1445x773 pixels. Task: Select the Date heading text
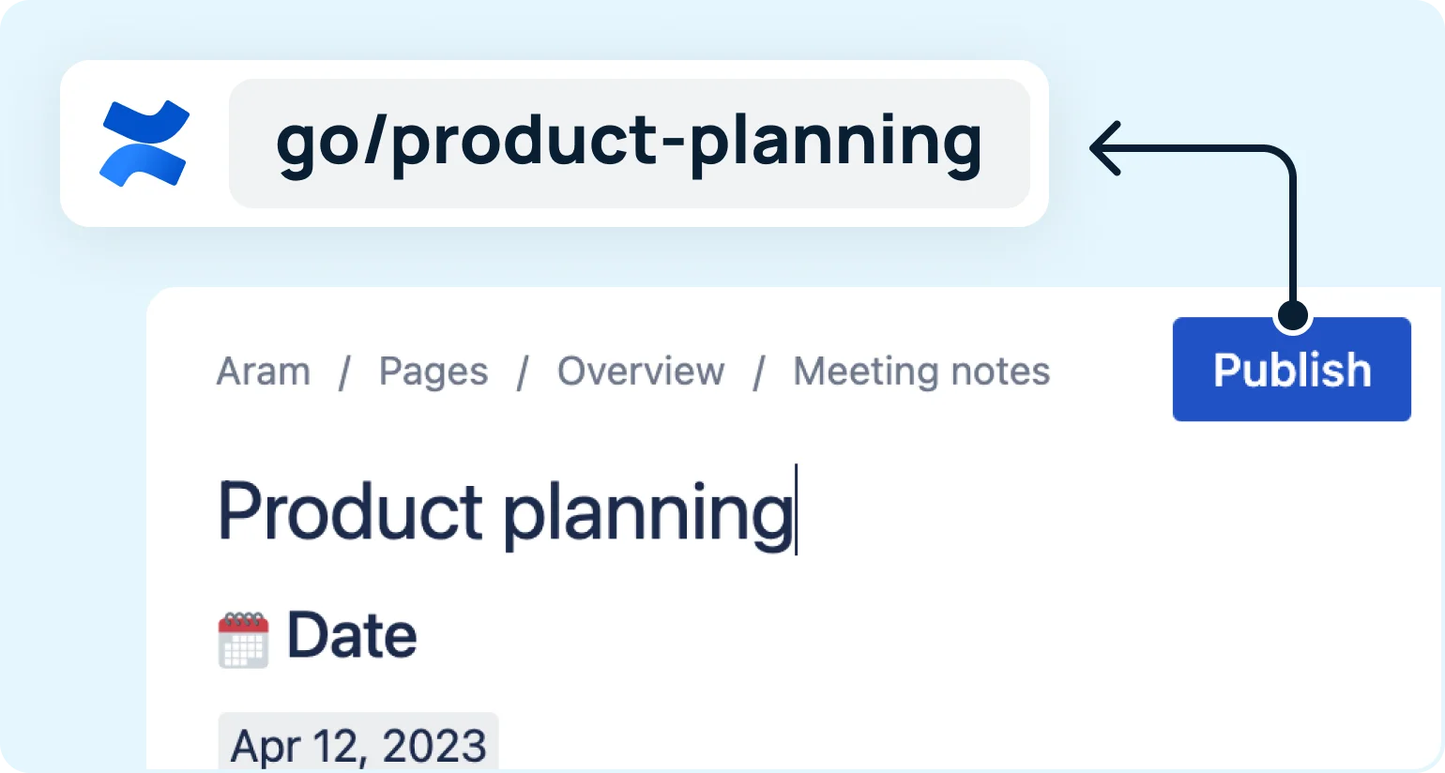click(x=352, y=636)
